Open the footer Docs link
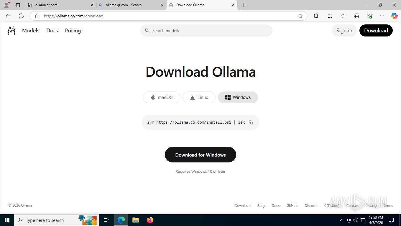 point(276,206)
